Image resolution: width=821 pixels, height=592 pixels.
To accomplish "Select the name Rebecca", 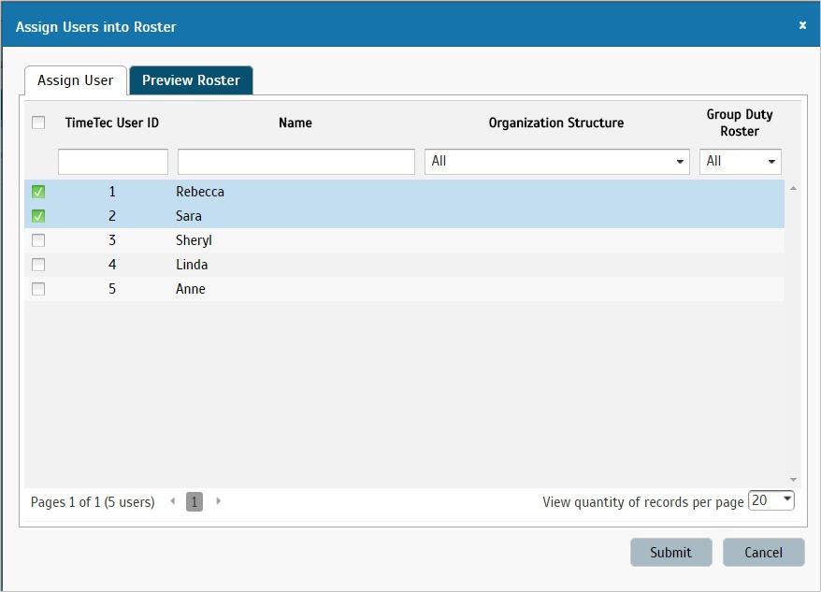I will (x=200, y=192).
